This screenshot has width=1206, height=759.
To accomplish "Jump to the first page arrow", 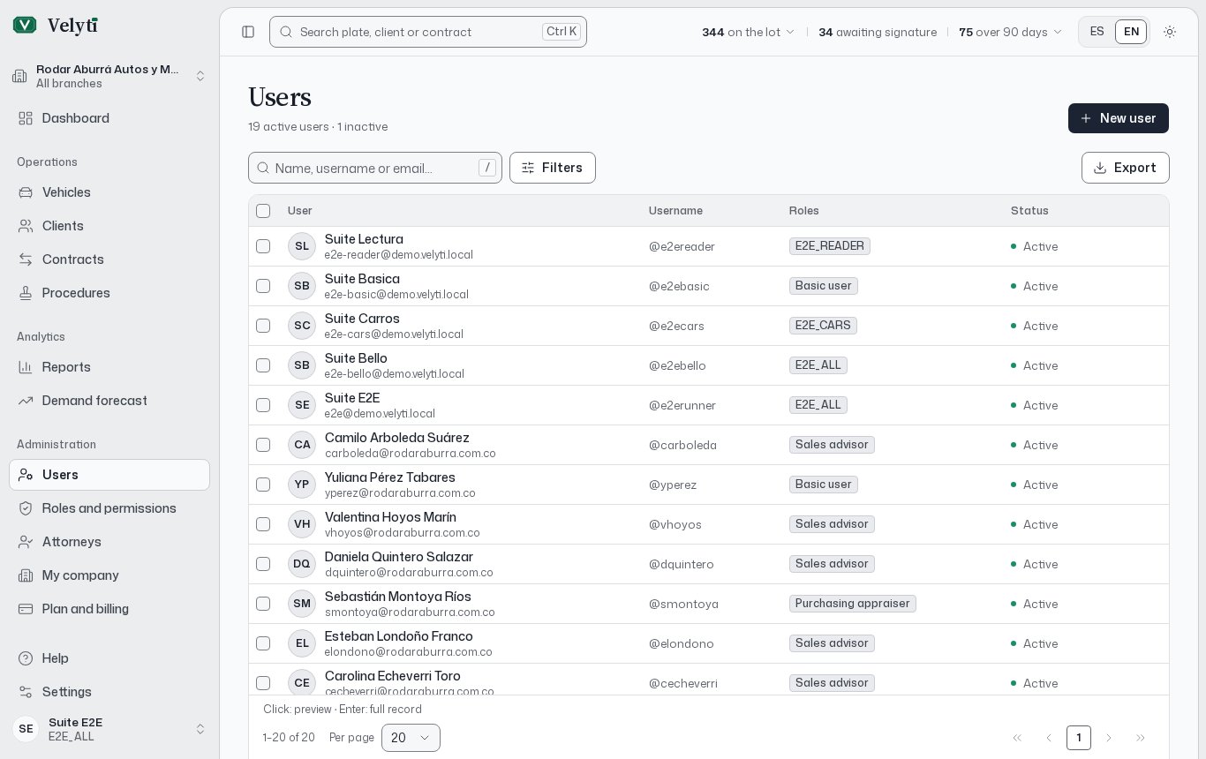I will tap(1017, 738).
